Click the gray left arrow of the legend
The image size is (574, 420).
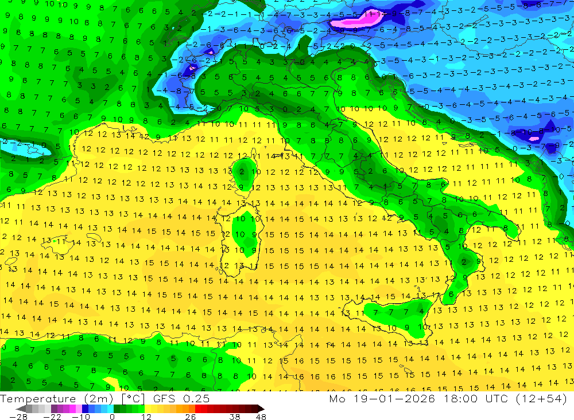21,409
